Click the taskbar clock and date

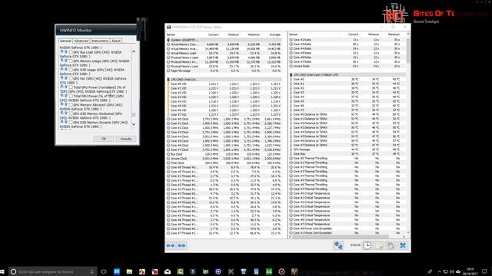click(x=470, y=271)
